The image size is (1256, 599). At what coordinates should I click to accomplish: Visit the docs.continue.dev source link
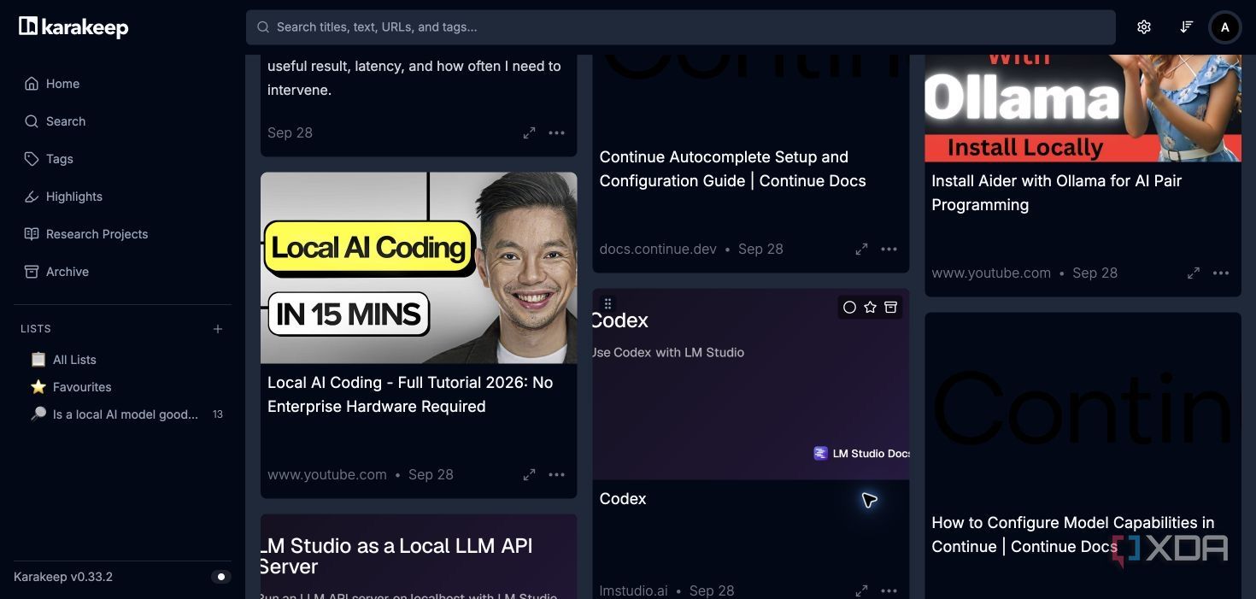point(658,250)
